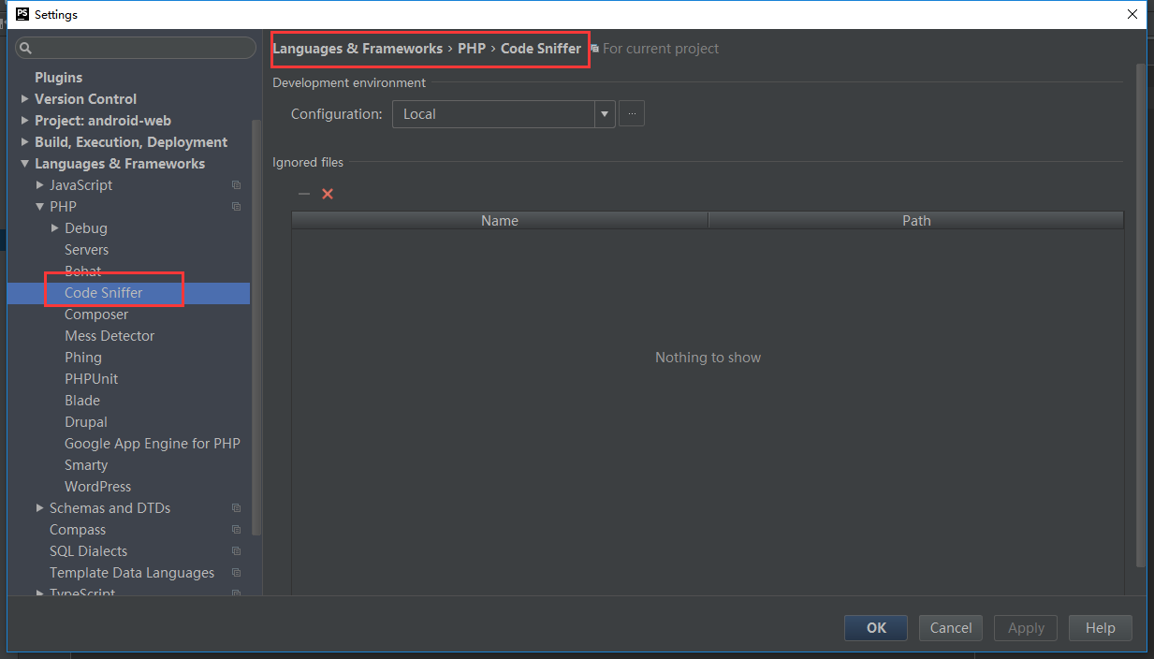1154x659 pixels.
Task: Click the search magnifier icon
Action: 26,48
